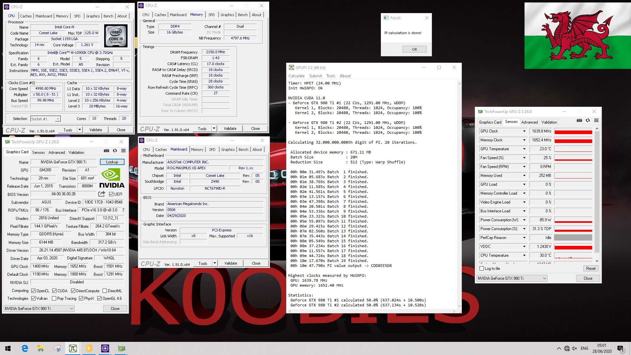Click the GPUPI title bar app icon
The width and height of the screenshot is (631, 355).
click(291, 67)
